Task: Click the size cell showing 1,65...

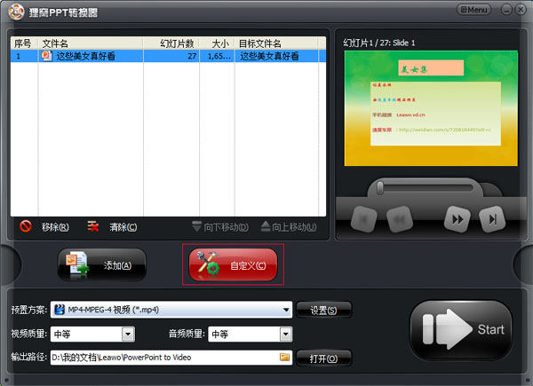Action: pos(217,56)
